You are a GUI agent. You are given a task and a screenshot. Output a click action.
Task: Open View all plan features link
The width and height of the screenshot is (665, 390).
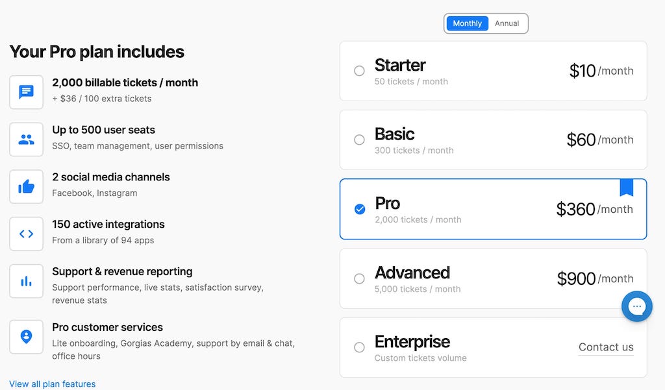[x=53, y=384]
